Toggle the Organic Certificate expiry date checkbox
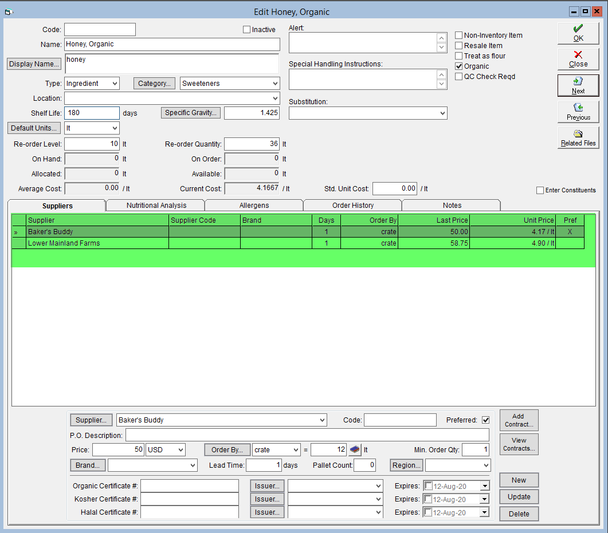608x533 pixels. (429, 485)
